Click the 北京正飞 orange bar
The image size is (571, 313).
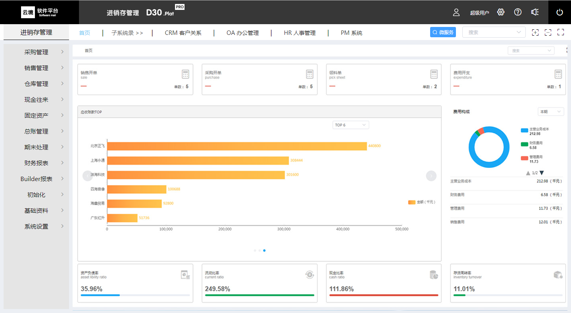click(237, 146)
